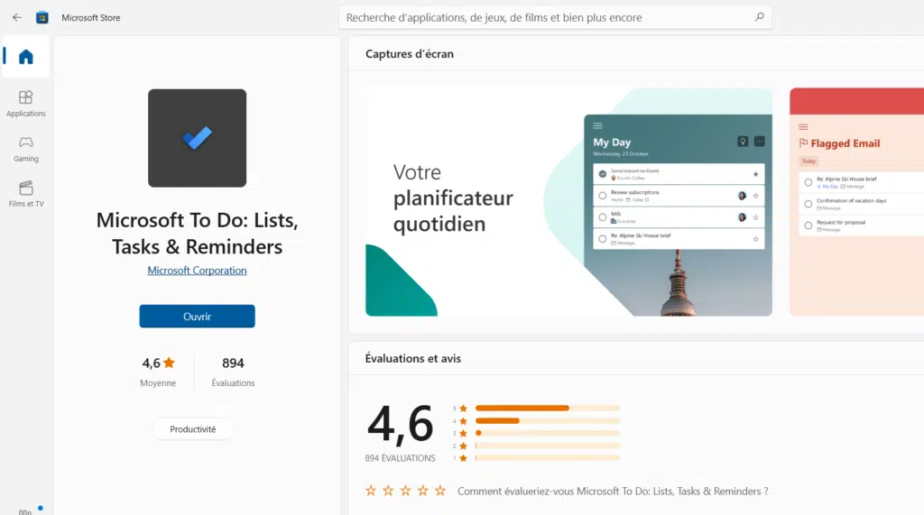Click the Microsoft Store window title
The width and height of the screenshot is (924, 515).
[91, 18]
